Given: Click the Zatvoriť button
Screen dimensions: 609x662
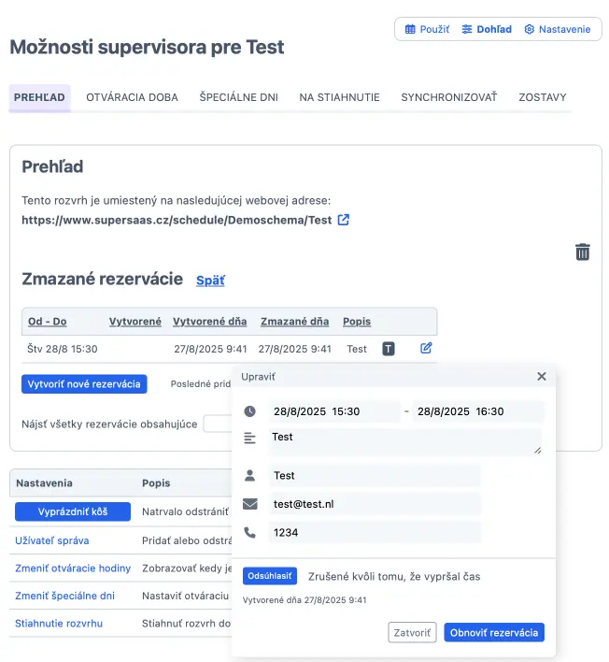Looking at the screenshot, I should click(412, 632).
